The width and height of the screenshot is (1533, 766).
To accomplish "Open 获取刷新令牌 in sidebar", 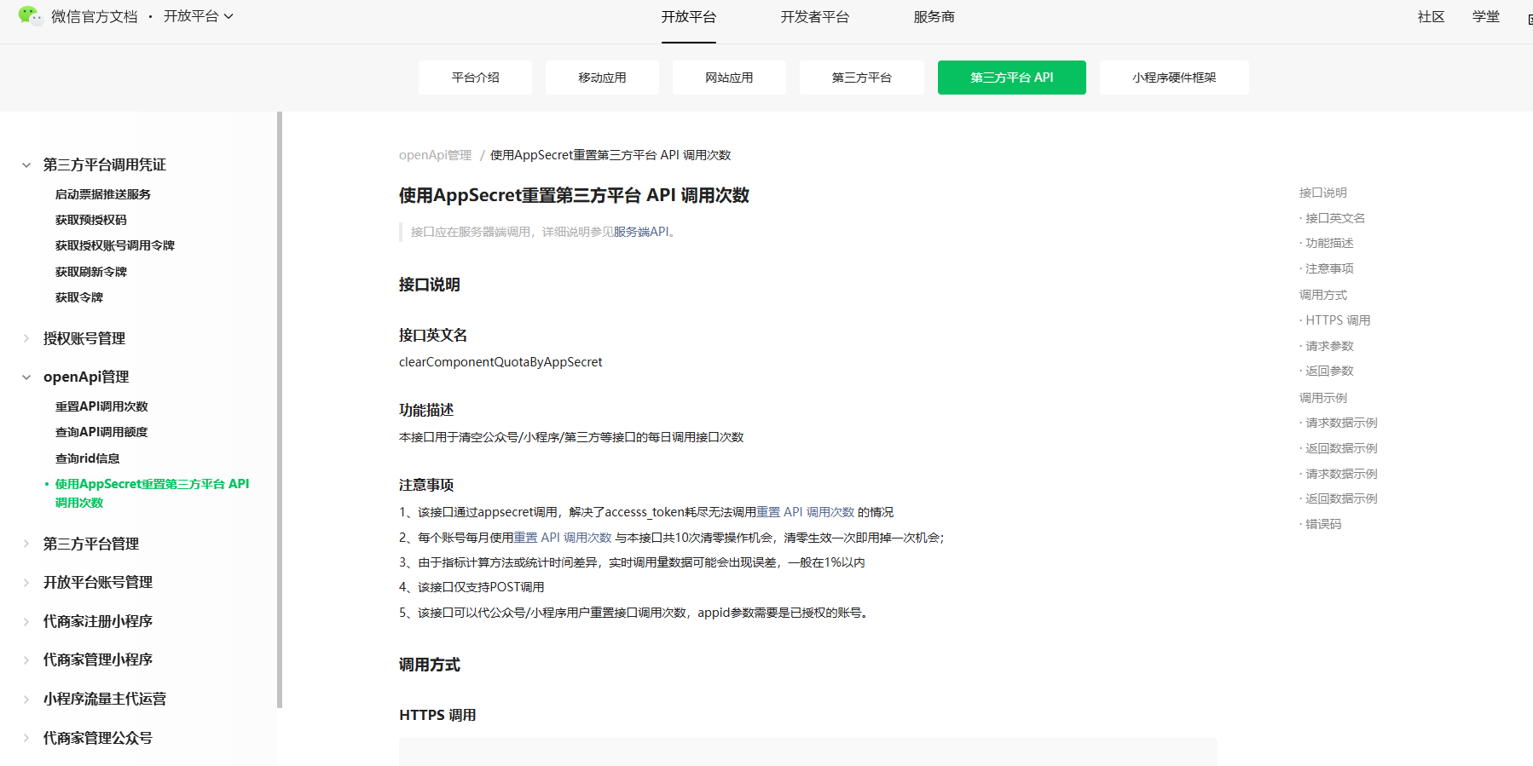I will pyautogui.click(x=91, y=272).
